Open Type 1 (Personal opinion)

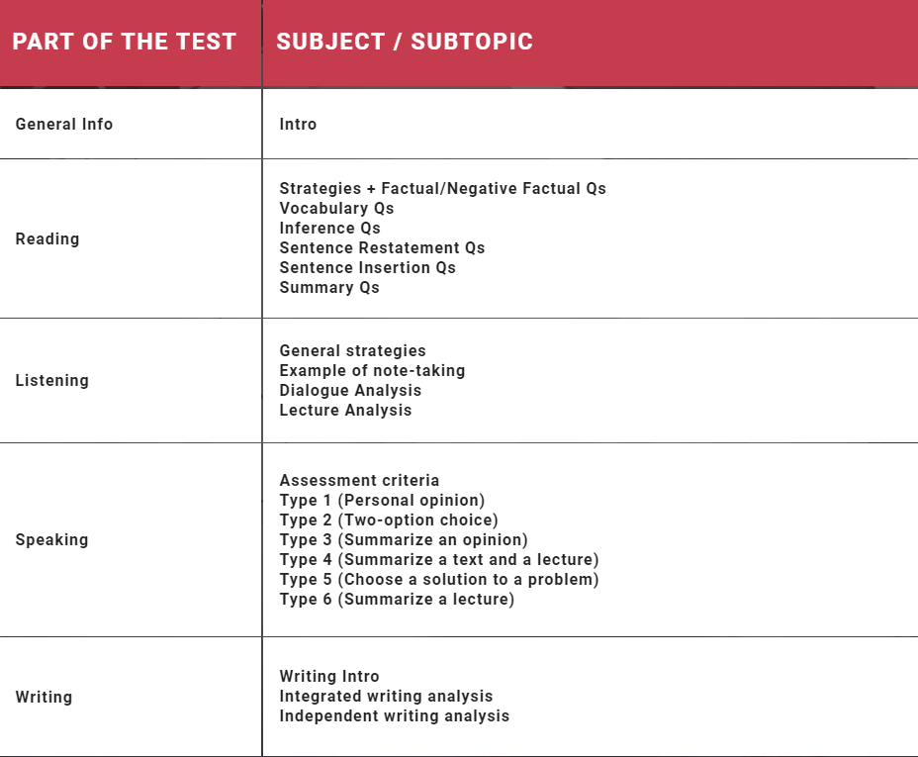382,500
